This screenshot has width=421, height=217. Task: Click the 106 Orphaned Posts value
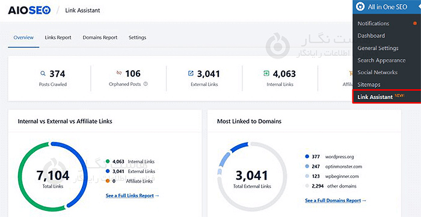point(133,73)
